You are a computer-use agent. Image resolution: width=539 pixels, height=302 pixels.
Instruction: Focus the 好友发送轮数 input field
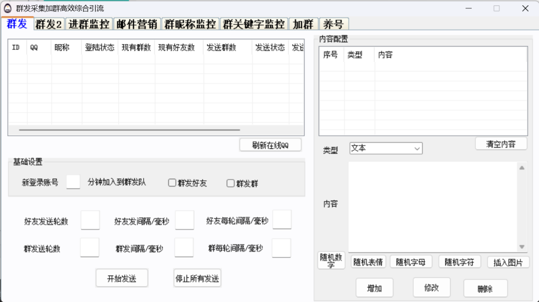click(x=90, y=220)
